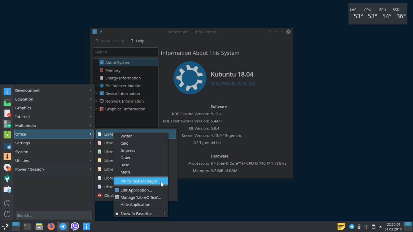Launch the green system monitor favorite icon
Viewport: 413px width, 232px height.
pos(7,103)
